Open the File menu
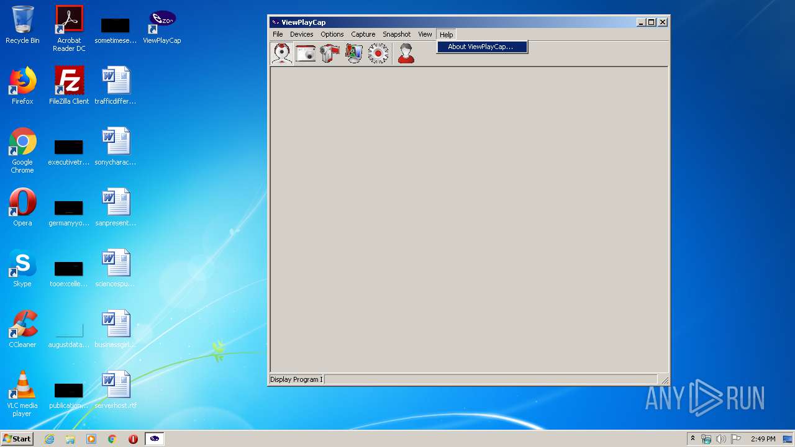Screen dimensions: 795x447 [x=278, y=34]
